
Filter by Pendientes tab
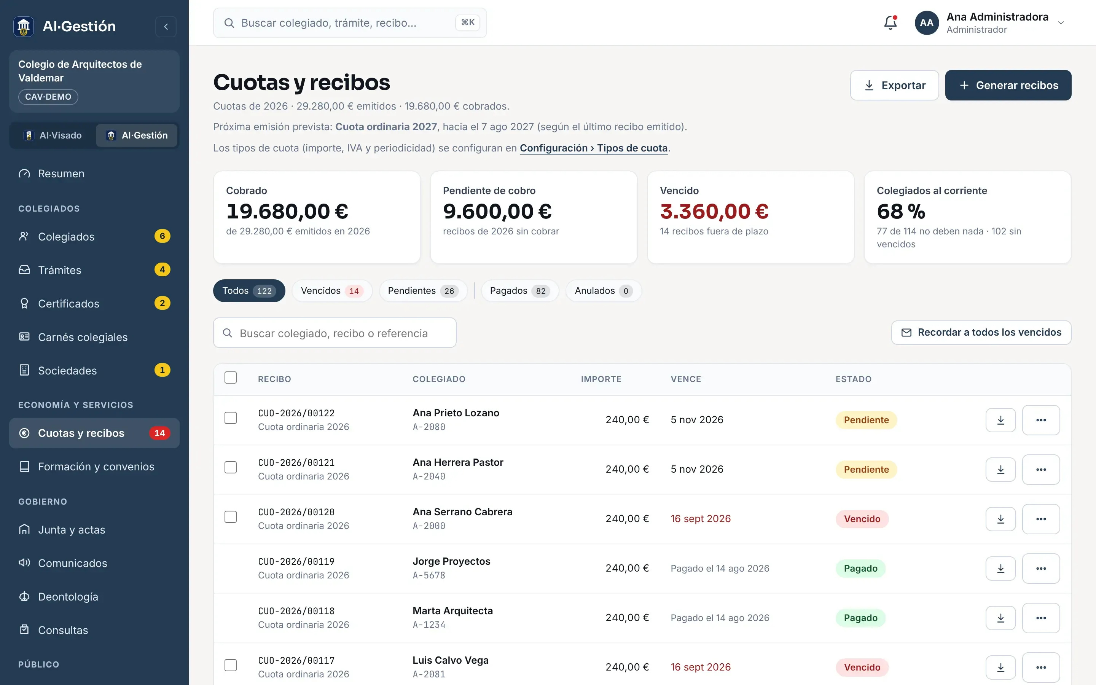pos(423,291)
